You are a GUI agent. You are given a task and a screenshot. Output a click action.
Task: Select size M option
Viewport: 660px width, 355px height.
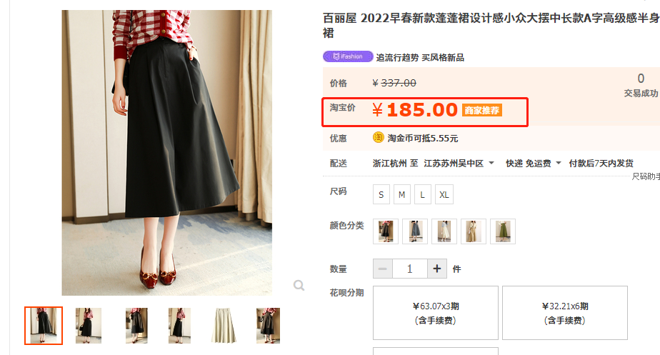tap(402, 194)
